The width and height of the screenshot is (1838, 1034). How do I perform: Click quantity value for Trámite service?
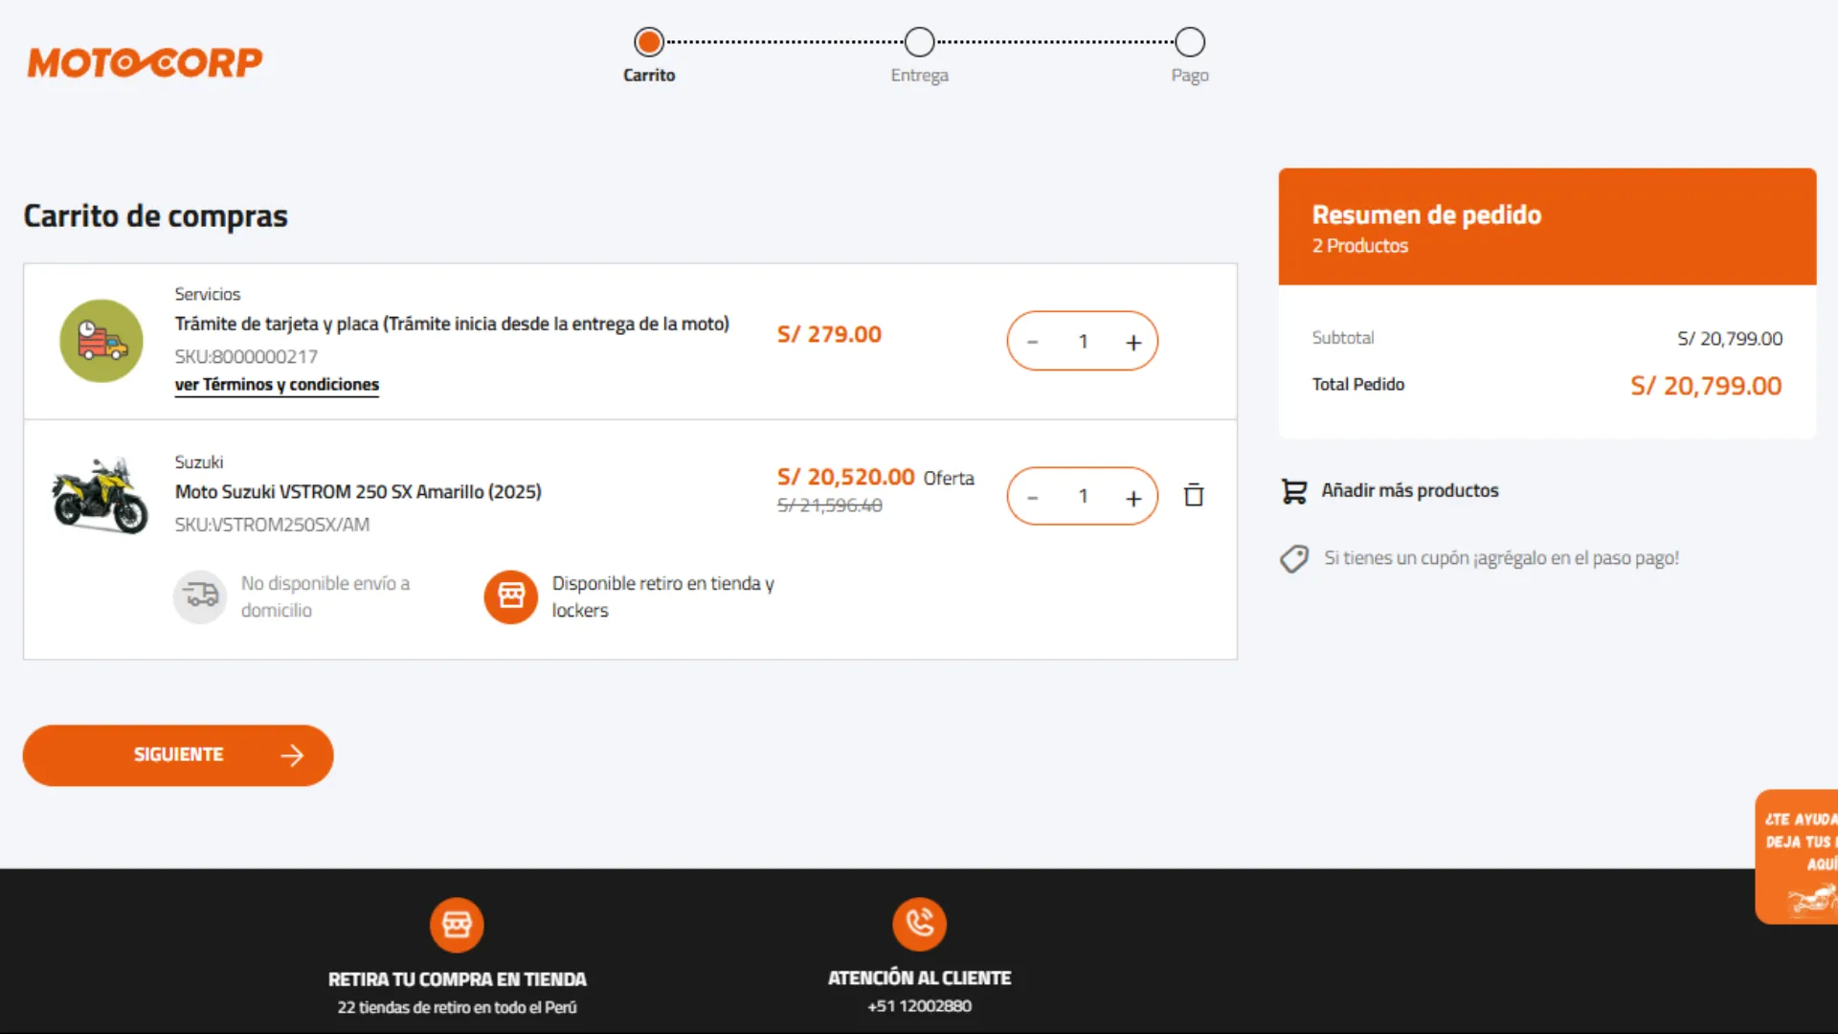pos(1083,342)
